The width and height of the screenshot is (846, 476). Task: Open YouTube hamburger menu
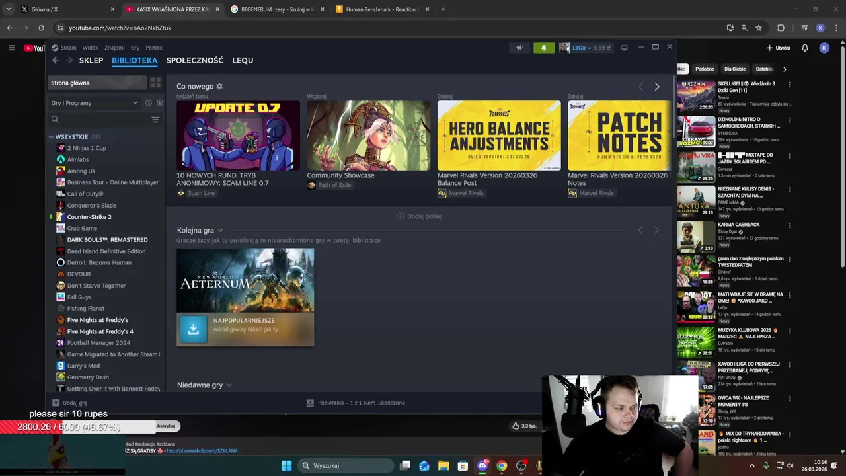click(11, 48)
